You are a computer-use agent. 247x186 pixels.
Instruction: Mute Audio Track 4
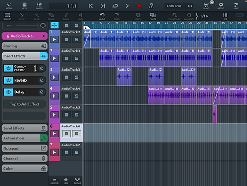(67, 96)
